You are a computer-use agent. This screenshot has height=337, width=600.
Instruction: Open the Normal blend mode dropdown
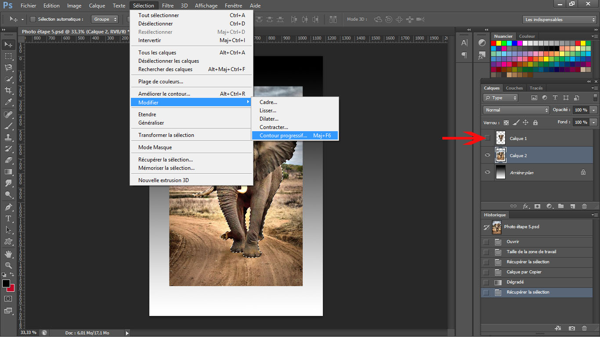click(x=516, y=110)
